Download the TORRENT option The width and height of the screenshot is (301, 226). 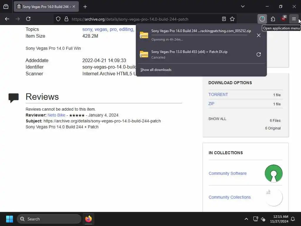218,94
